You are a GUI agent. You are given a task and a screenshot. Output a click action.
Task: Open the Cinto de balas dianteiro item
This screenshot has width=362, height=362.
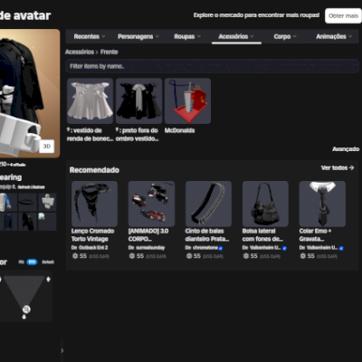pos(208,204)
